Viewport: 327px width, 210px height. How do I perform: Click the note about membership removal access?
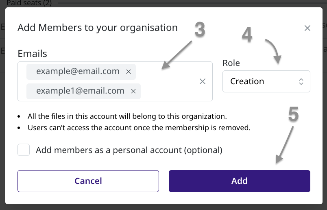139,128
